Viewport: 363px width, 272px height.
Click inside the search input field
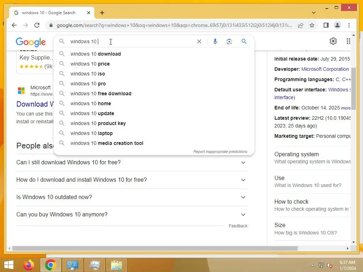(x=132, y=41)
